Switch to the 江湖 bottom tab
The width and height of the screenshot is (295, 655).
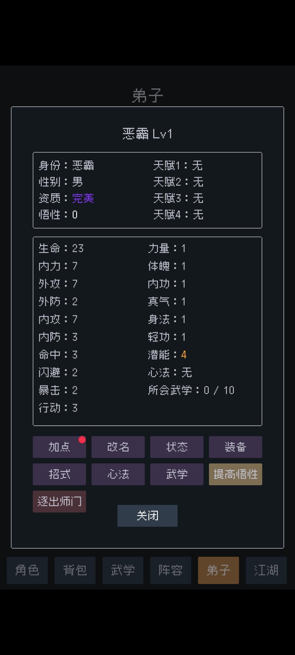tap(266, 570)
